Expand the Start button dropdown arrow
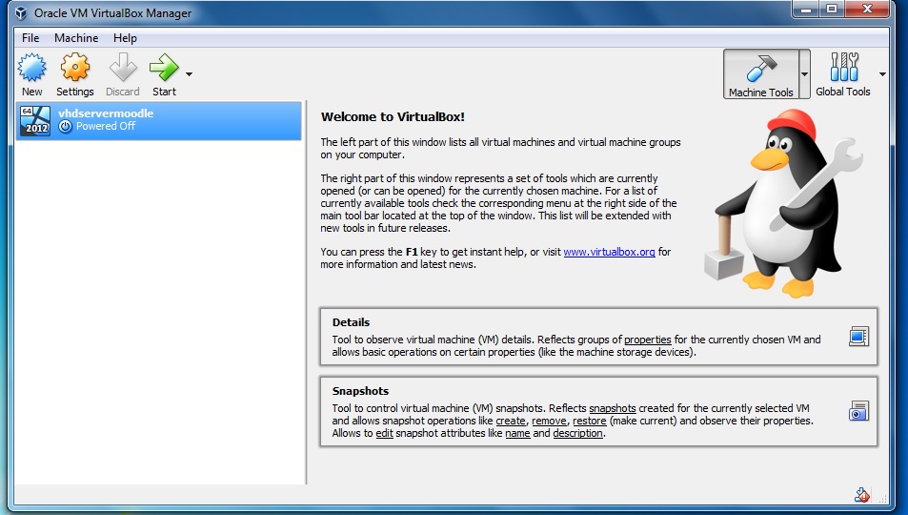The width and height of the screenshot is (908, 515). point(189,74)
